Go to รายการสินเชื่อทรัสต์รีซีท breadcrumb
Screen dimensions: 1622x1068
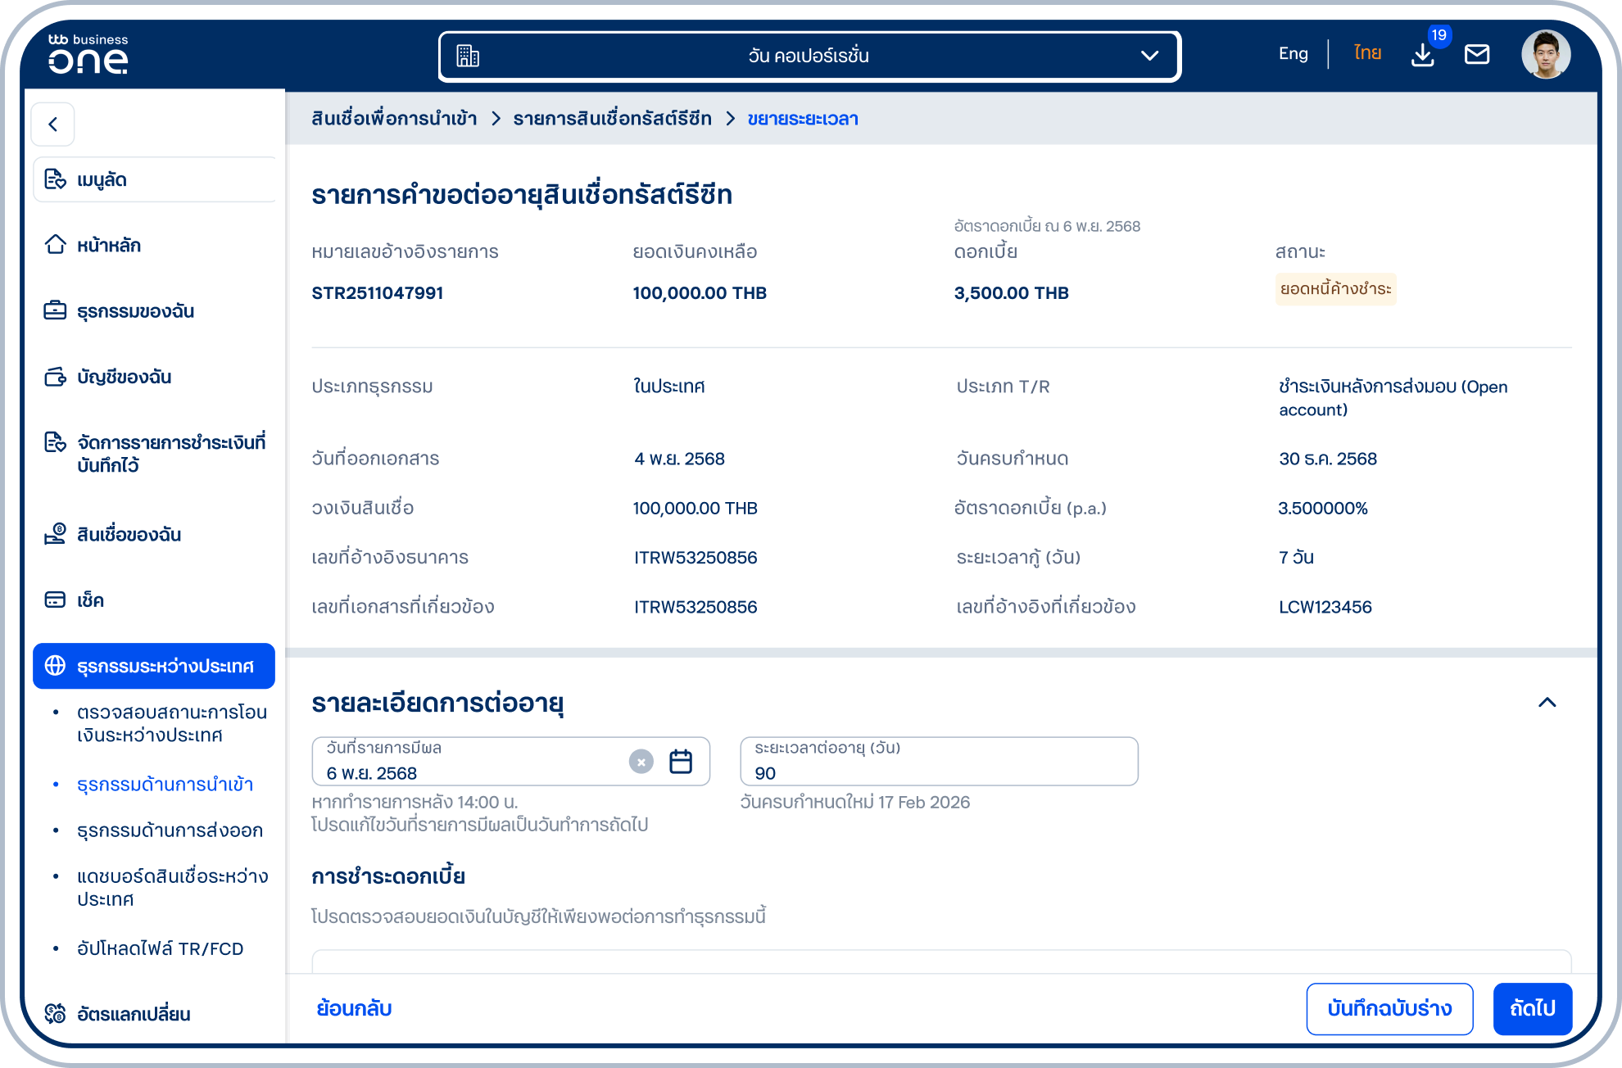pyautogui.click(x=613, y=119)
